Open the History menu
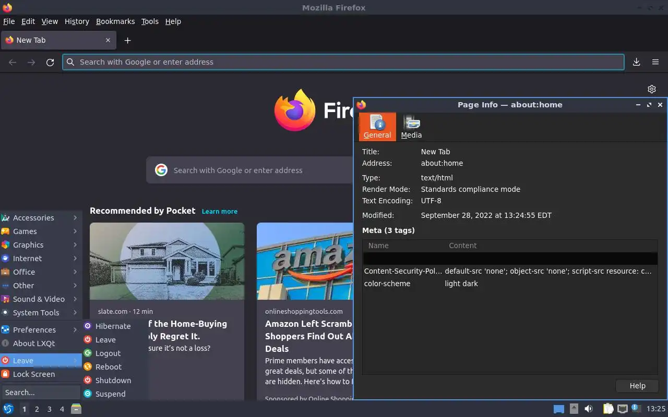Image resolution: width=668 pixels, height=417 pixels. tap(77, 21)
